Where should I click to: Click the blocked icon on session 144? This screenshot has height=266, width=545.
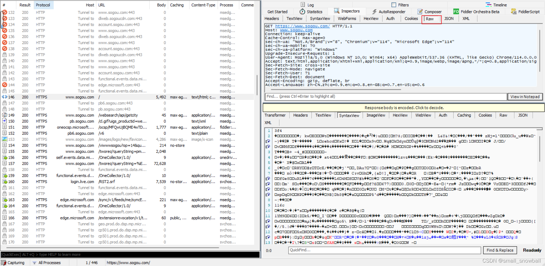click(x=5, y=85)
